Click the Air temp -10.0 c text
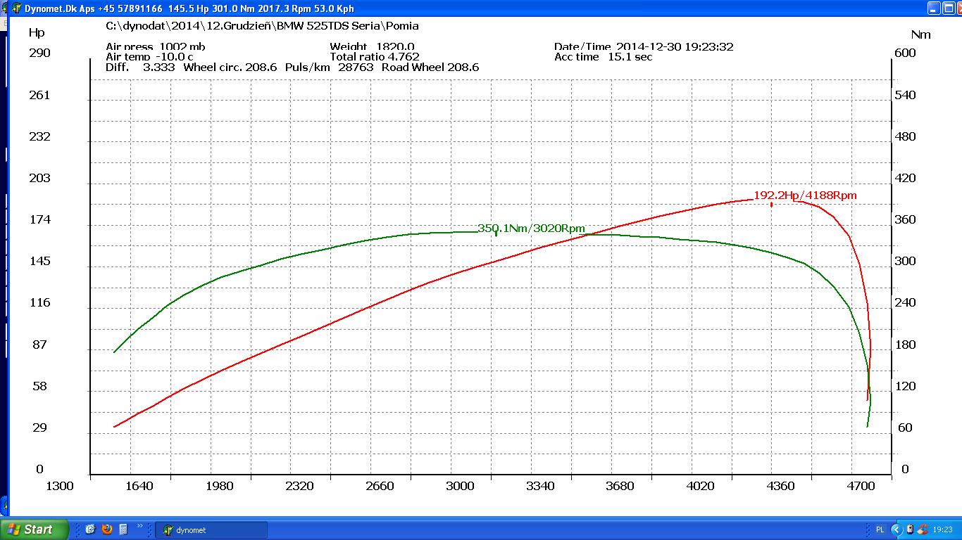Image resolution: width=962 pixels, height=540 pixels. tap(149, 57)
